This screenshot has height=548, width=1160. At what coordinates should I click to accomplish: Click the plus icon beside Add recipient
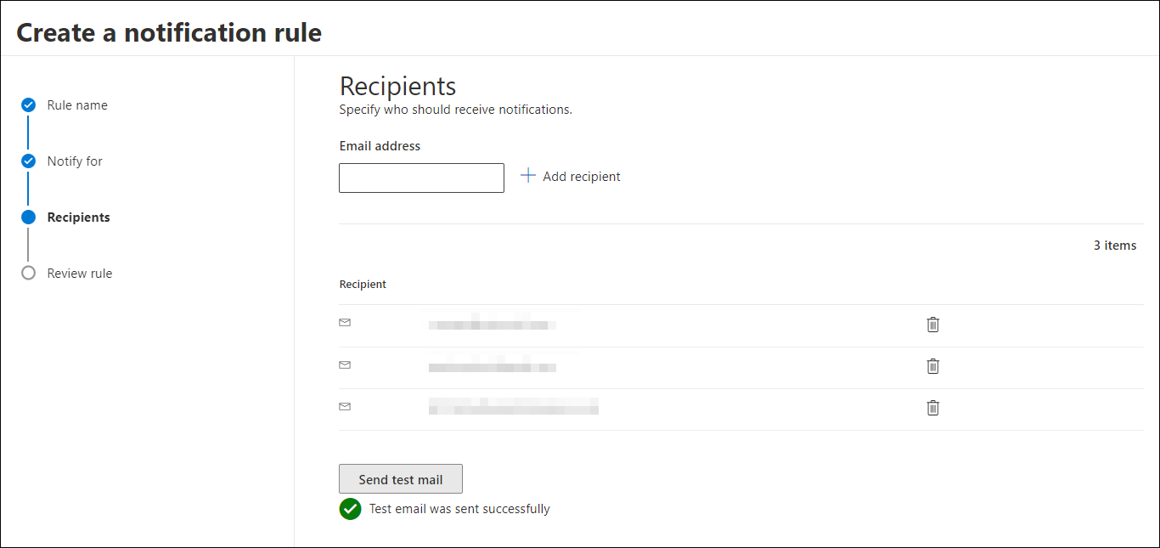click(x=528, y=176)
